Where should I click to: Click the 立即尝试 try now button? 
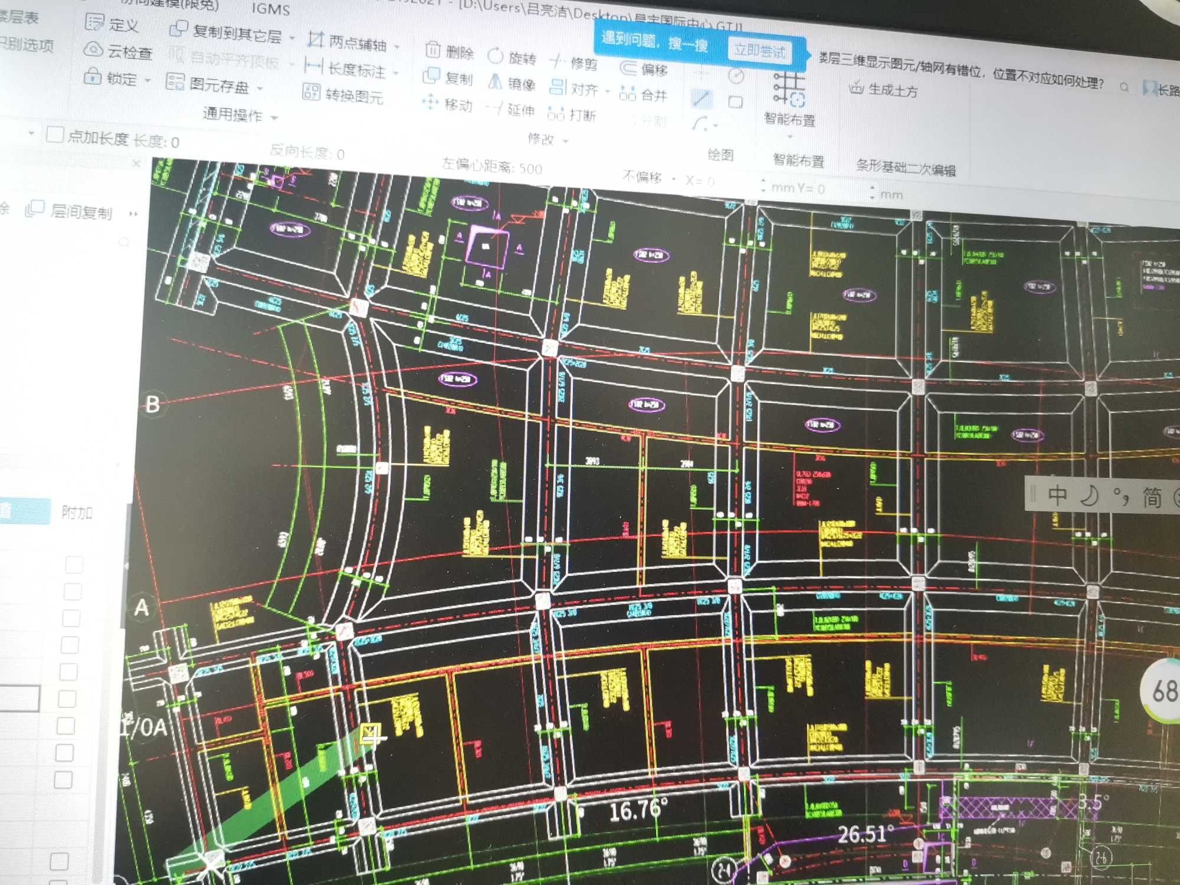[x=760, y=51]
